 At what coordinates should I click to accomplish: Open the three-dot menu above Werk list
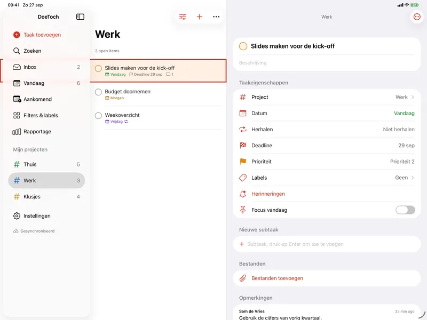[216, 17]
